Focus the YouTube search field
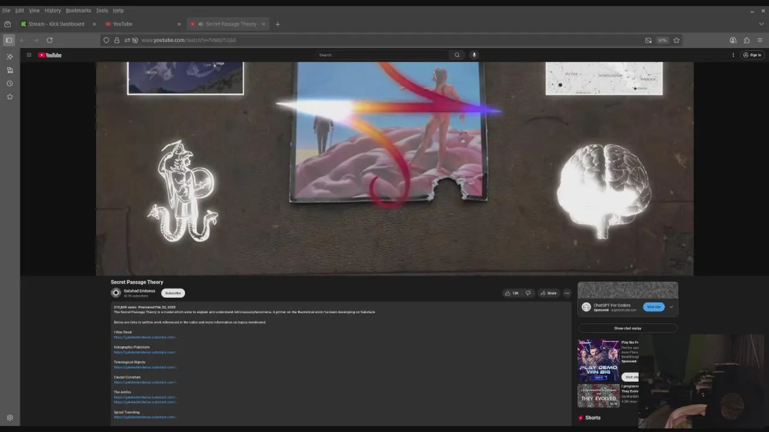The height and width of the screenshot is (432, 769). point(382,55)
